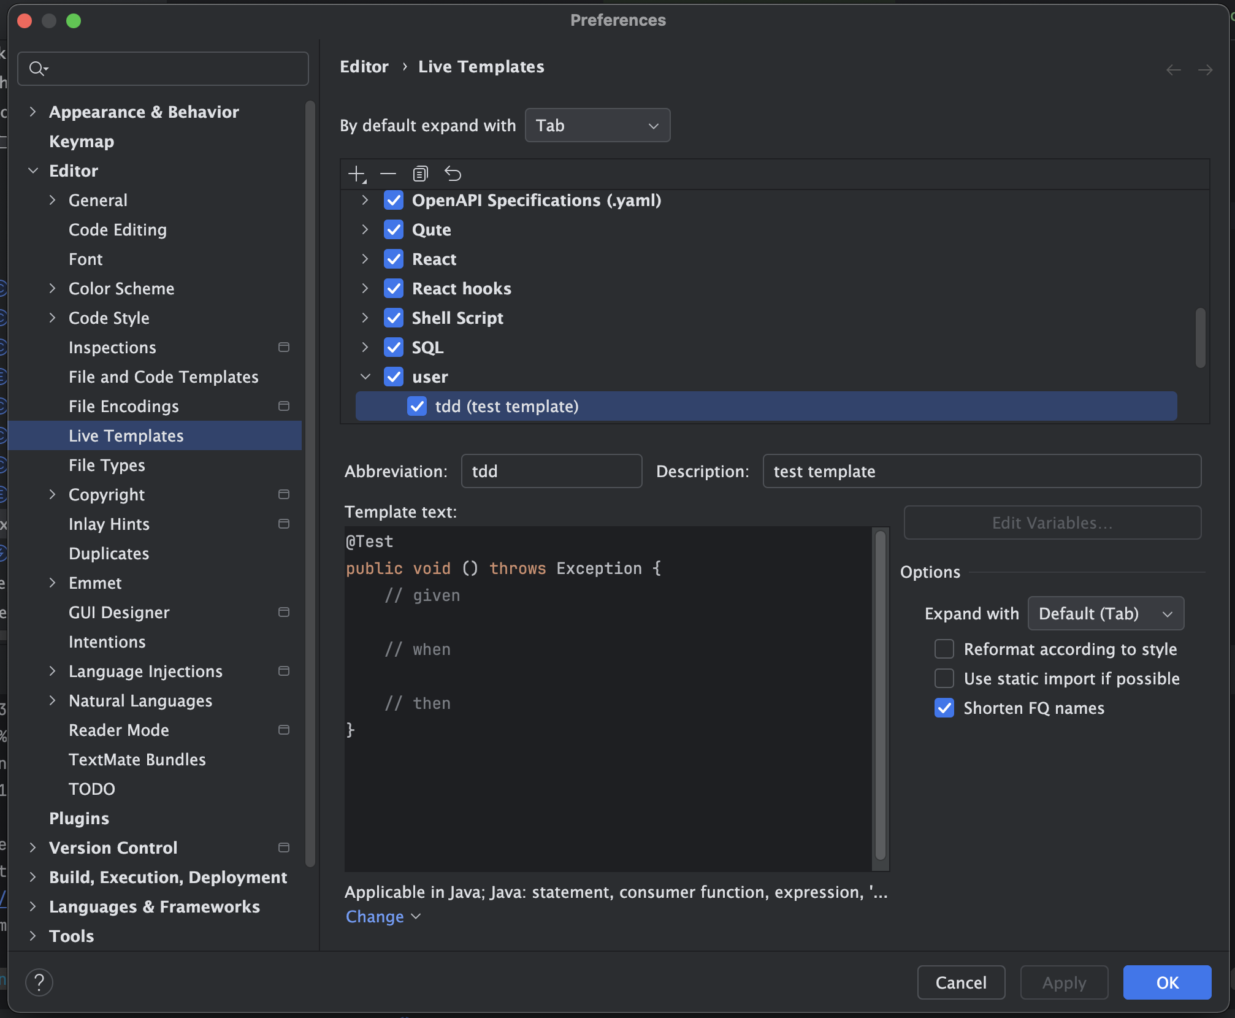Click the Abbreviation input field
Viewport: 1235px width, 1018px height.
(x=551, y=471)
